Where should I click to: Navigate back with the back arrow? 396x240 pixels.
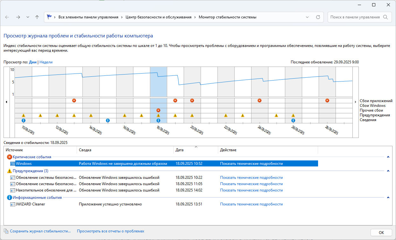click(x=7, y=17)
